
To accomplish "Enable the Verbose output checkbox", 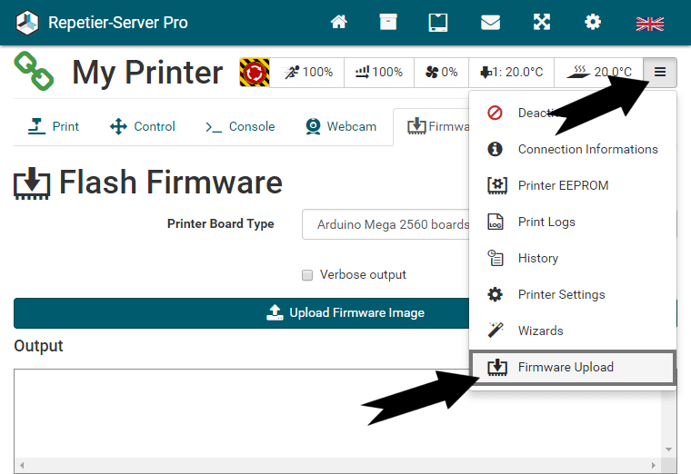I will pos(307,275).
